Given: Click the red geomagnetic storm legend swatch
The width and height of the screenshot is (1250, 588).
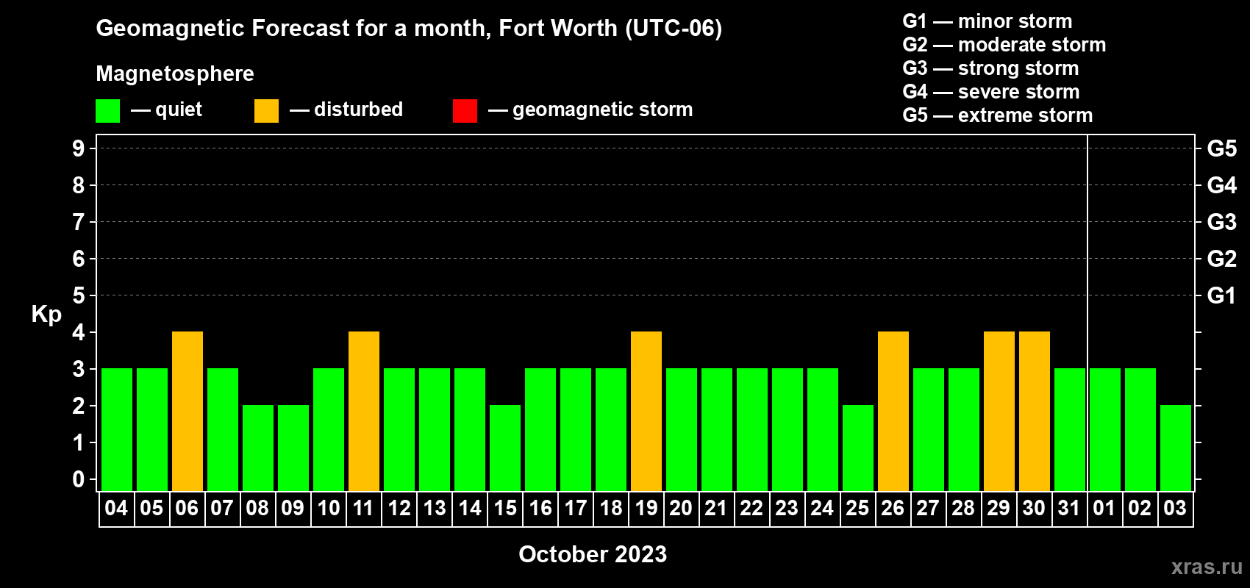Looking at the screenshot, I should pos(465,111).
